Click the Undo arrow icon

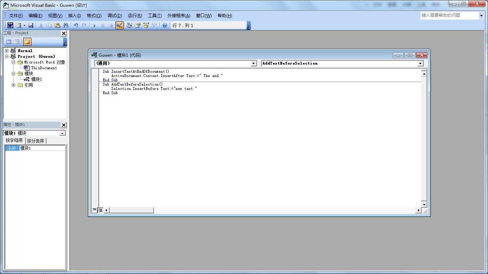click(76, 25)
